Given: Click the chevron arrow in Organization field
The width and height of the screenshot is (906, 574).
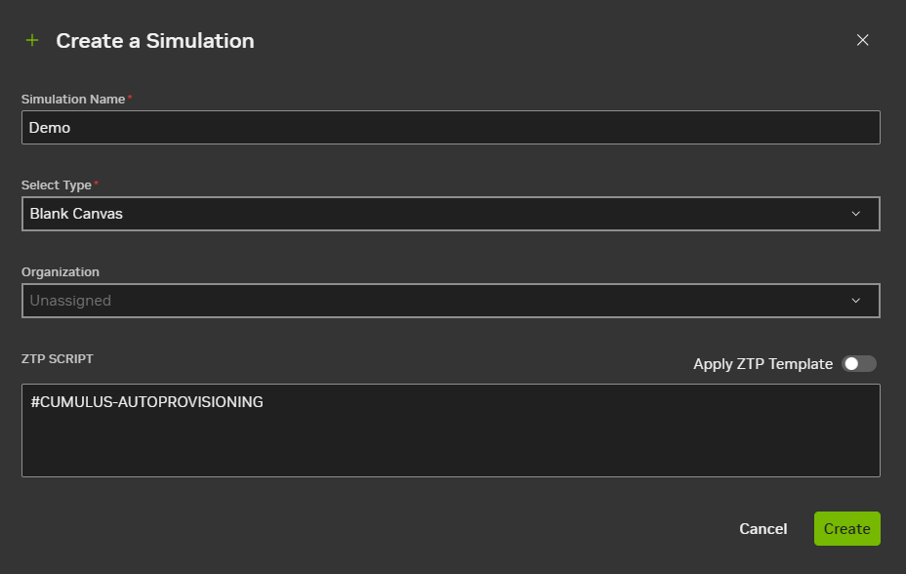Looking at the screenshot, I should point(856,301).
